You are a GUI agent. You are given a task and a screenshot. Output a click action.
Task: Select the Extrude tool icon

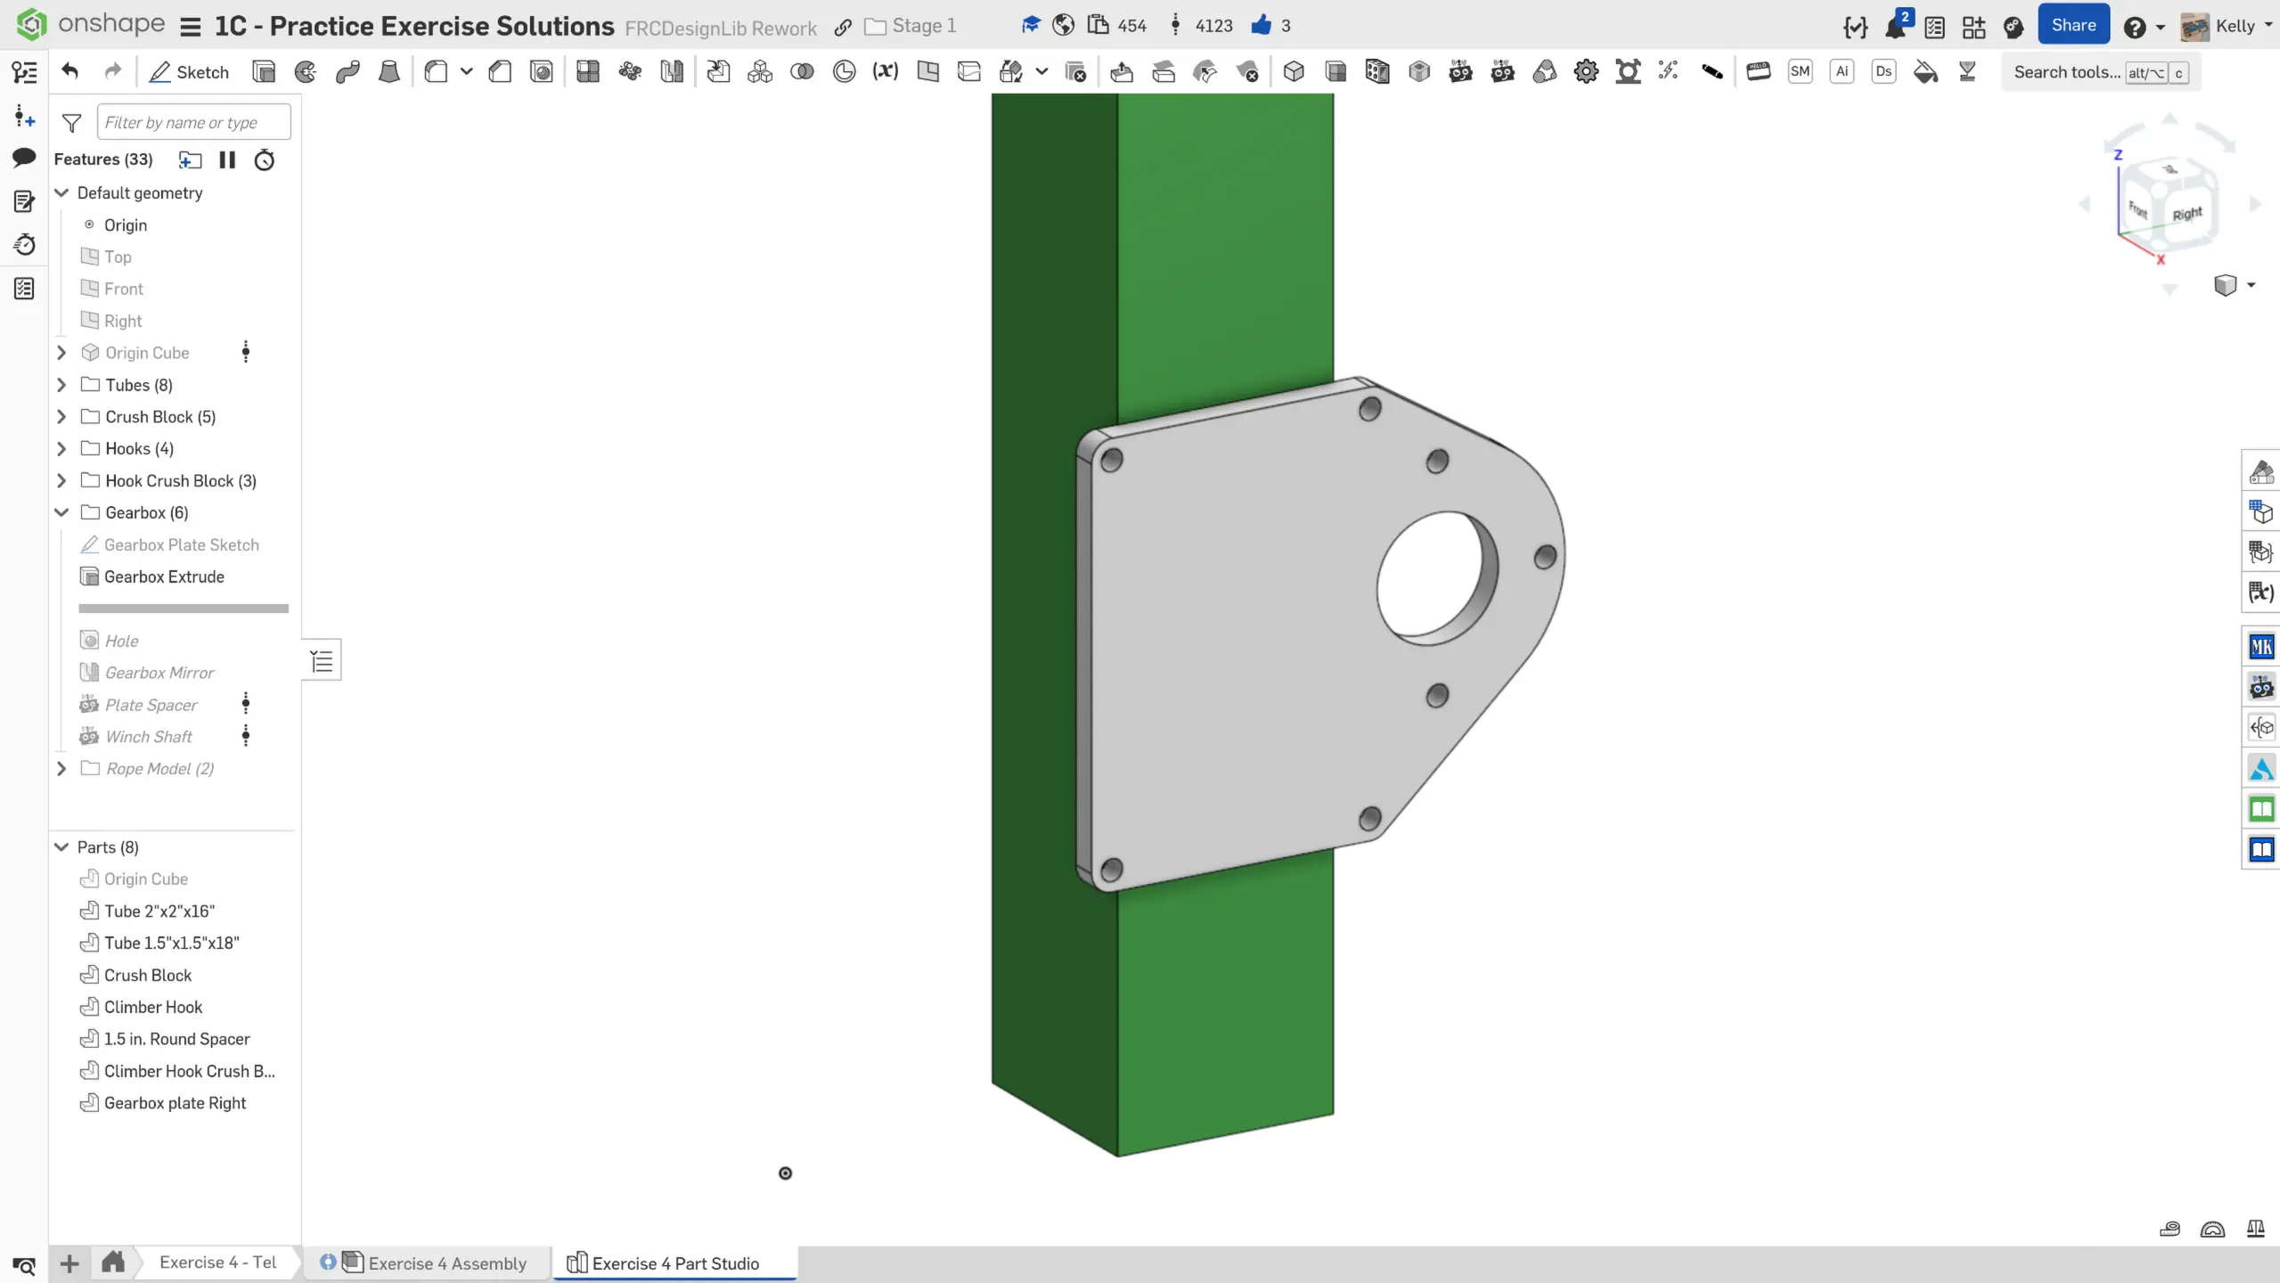(264, 72)
